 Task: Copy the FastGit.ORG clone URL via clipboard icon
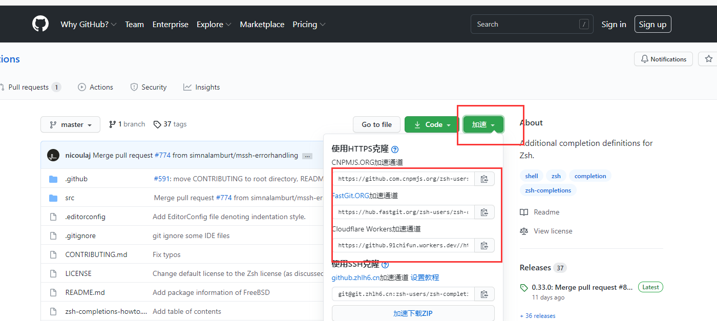[x=484, y=211]
